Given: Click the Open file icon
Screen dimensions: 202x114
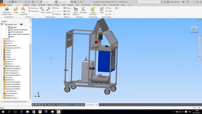Looking at the screenshot, I should pos(9,2).
